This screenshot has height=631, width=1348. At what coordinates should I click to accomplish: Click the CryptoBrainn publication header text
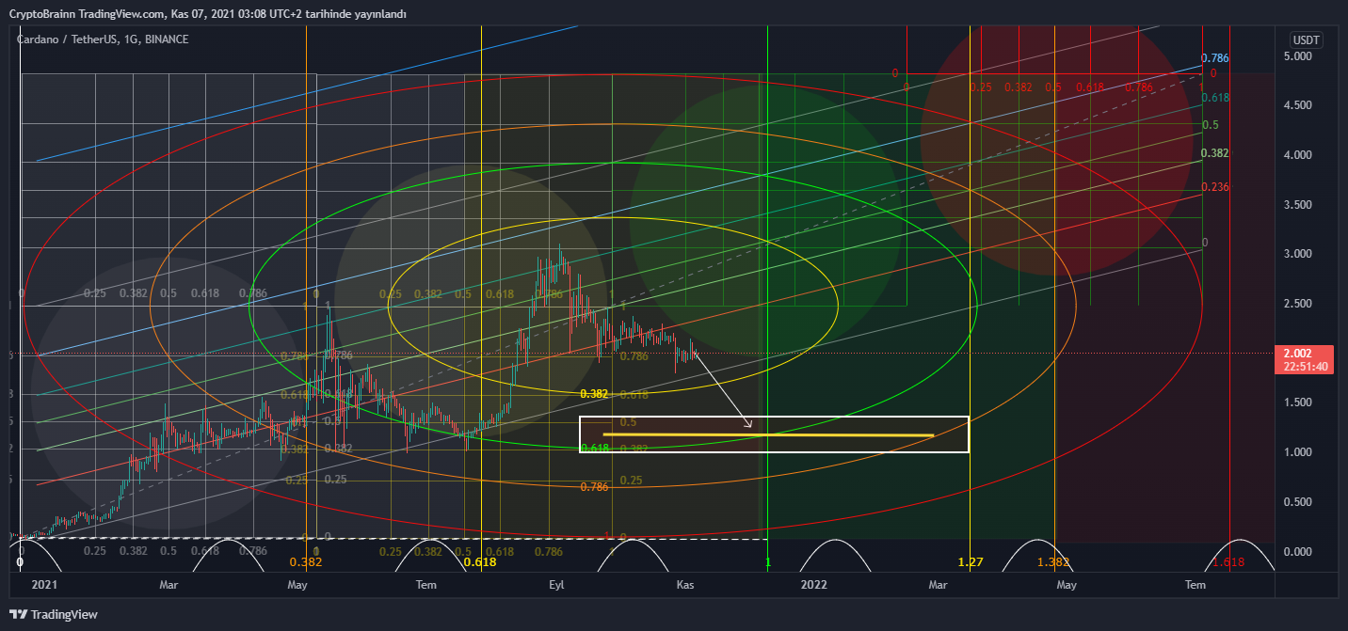pos(206,15)
